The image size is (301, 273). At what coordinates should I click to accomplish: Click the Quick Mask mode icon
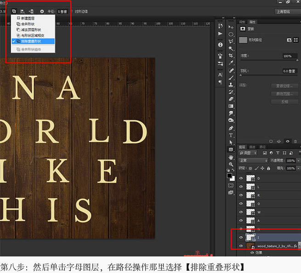coord(231,185)
